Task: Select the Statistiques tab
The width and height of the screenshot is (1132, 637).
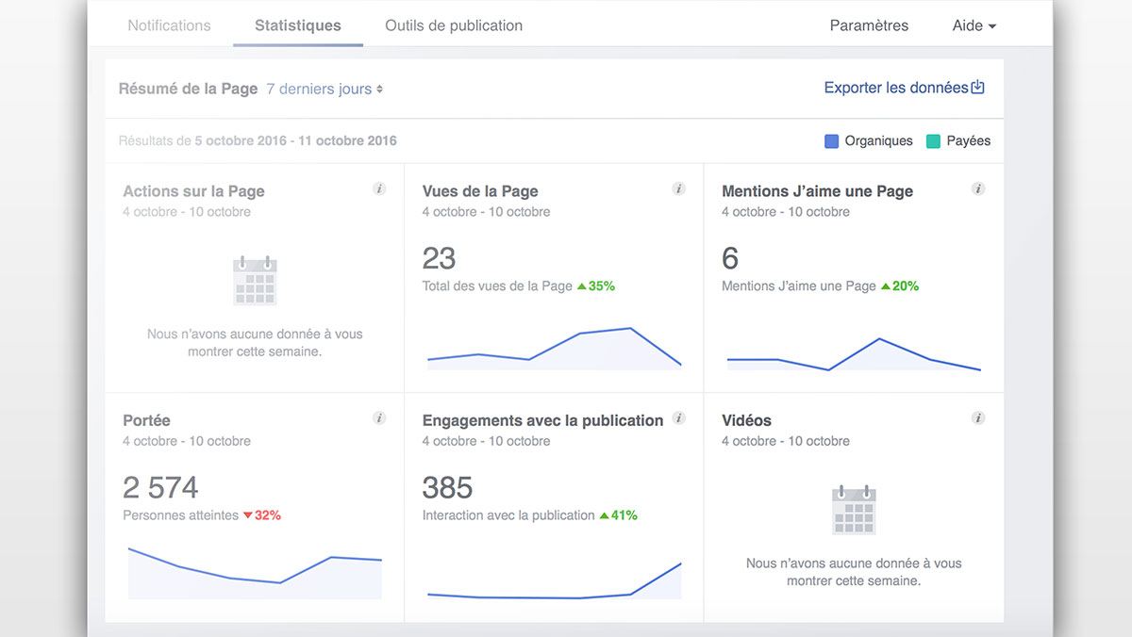Action: tap(298, 25)
